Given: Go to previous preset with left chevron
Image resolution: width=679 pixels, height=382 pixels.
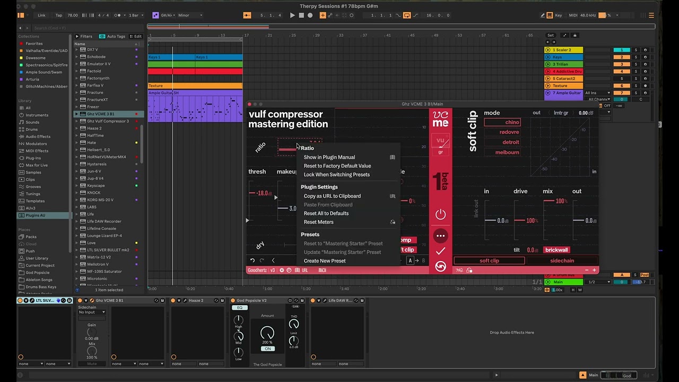Looking at the screenshot, I should click(x=273, y=261).
